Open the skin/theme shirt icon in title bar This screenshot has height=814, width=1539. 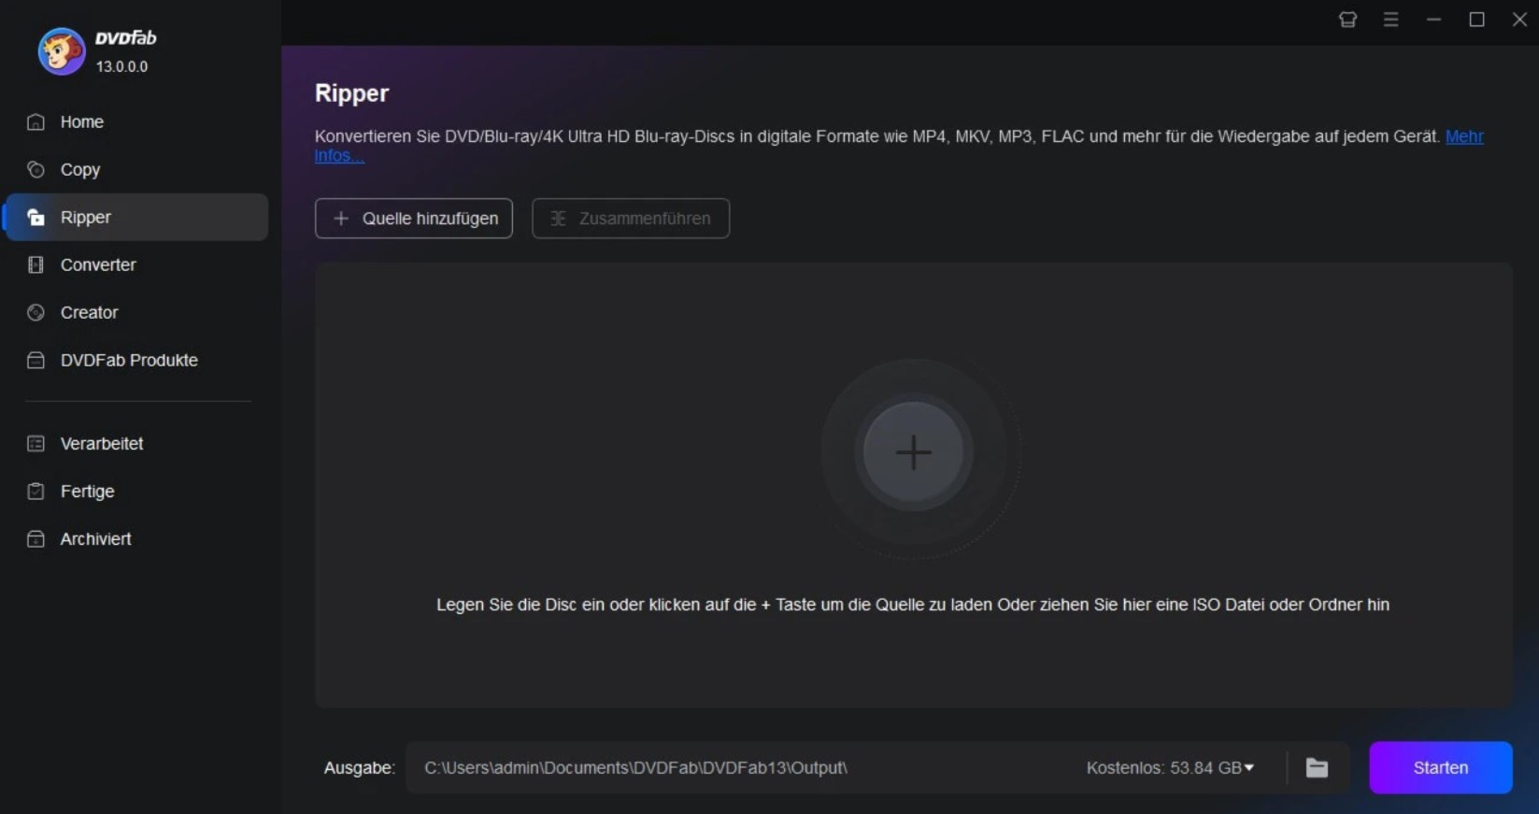point(1347,20)
